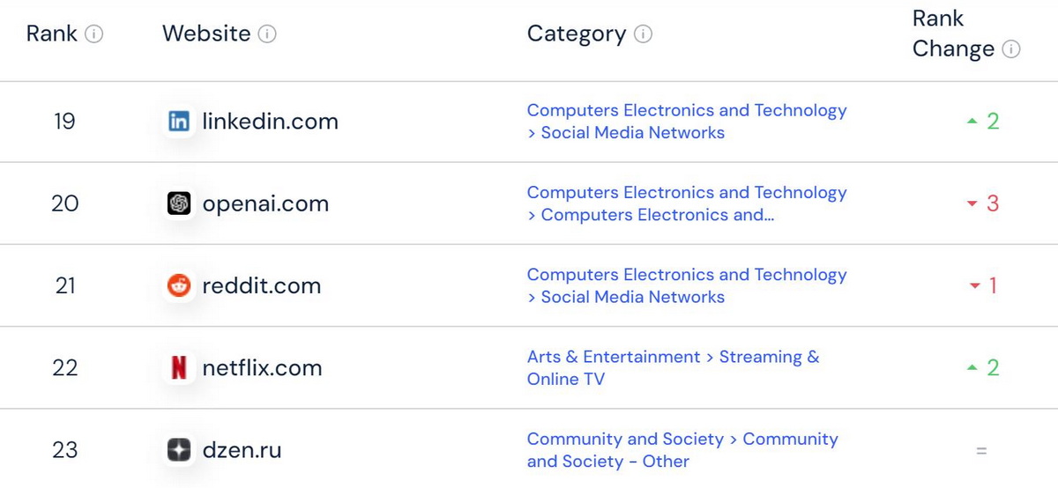The image size is (1058, 488).
Task: Open the dzen.ru website link
Action: [x=242, y=450]
